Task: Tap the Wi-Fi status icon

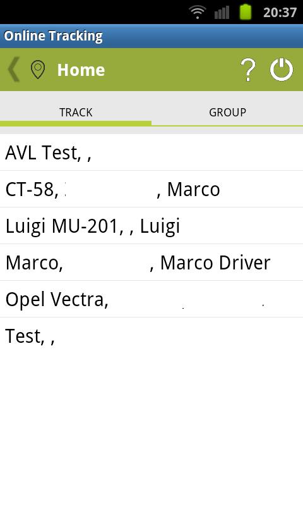Action: click(x=198, y=12)
